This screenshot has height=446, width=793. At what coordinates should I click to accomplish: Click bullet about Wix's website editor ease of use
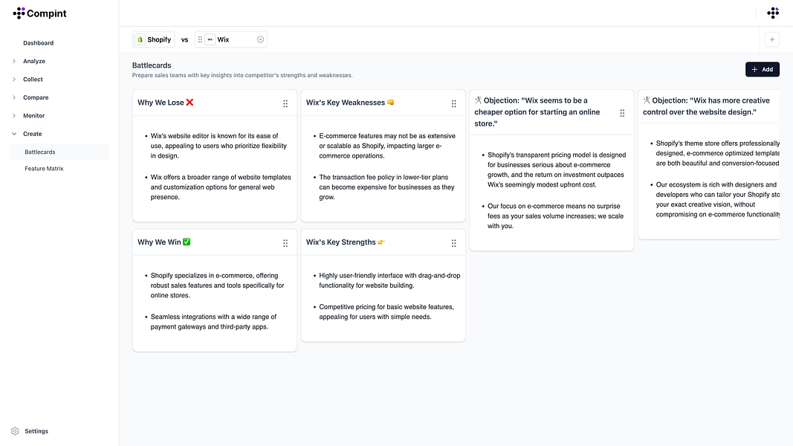(219, 146)
